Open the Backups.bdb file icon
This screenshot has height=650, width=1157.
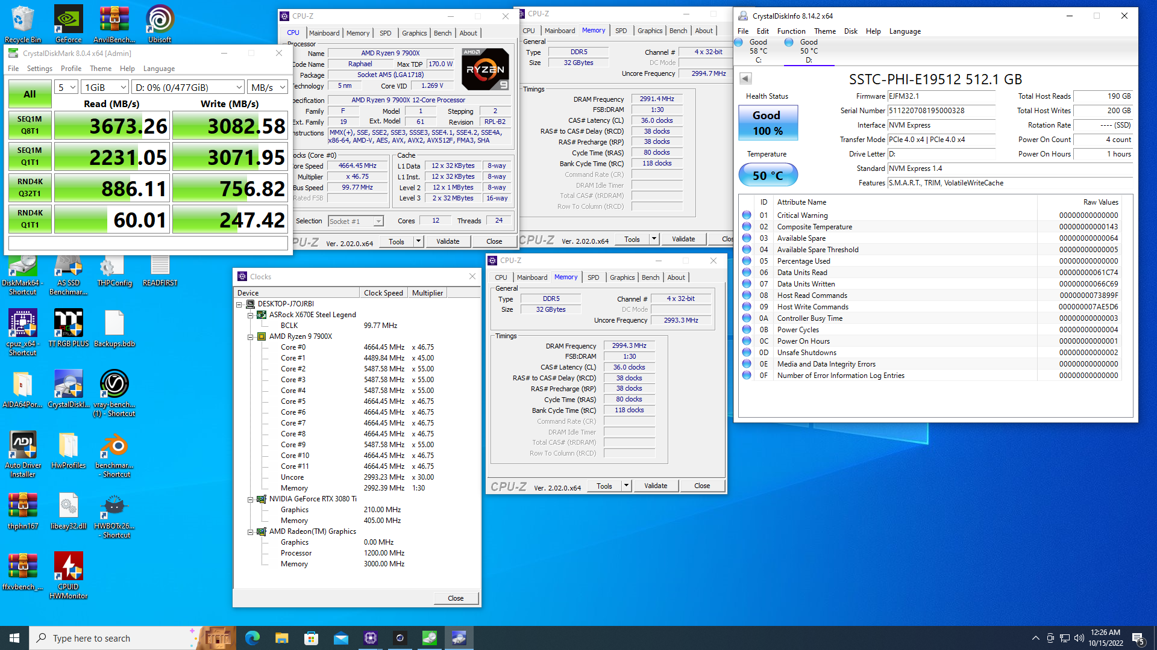pos(114,328)
